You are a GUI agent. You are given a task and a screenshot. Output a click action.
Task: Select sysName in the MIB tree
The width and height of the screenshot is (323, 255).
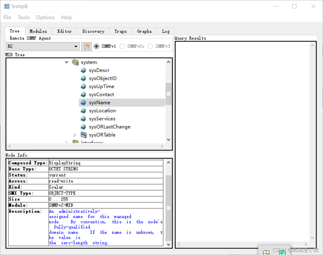[x=99, y=103]
